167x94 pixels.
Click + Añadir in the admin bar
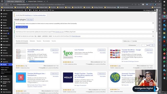tap(35, 10)
